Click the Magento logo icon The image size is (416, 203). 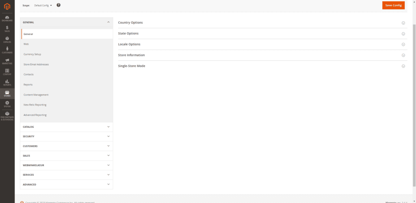(x=7, y=6)
